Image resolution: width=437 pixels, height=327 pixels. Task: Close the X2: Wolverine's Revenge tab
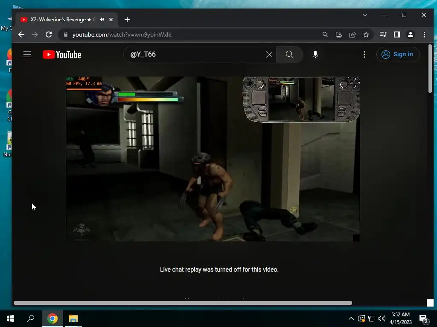(111, 20)
